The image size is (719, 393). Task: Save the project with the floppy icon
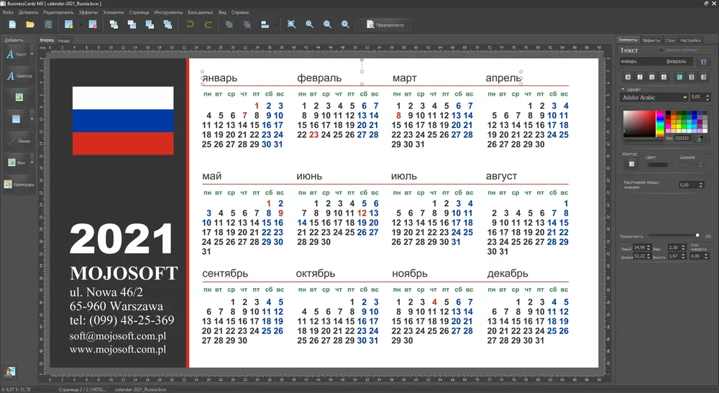(48, 24)
